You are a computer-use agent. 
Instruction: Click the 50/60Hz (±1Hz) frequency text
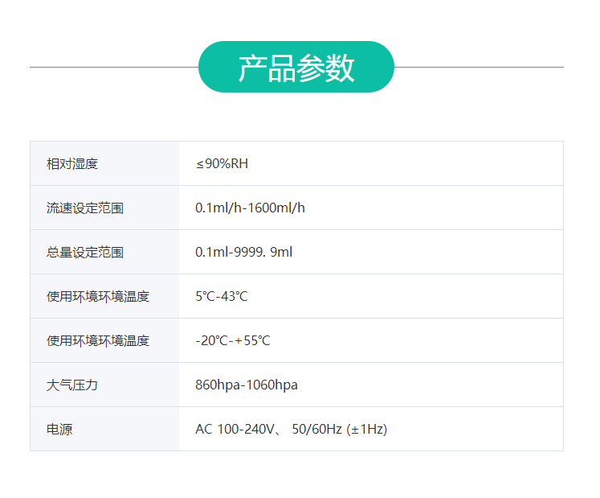(340, 430)
